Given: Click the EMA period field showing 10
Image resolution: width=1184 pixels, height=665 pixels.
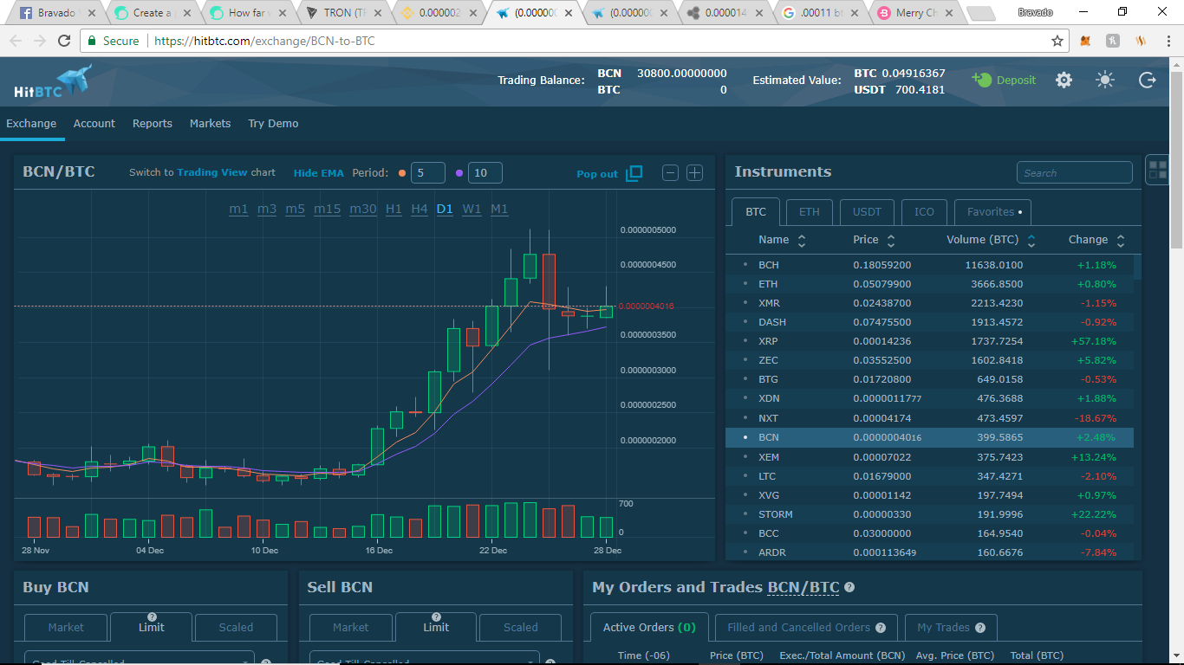Looking at the screenshot, I should coord(485,173).
